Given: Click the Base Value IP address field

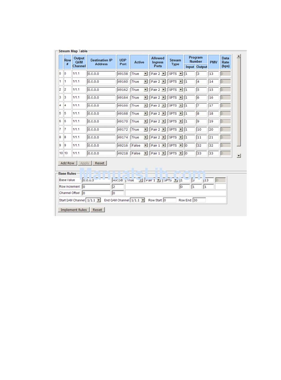Looking at the screenshot, I should tap(96, 180).
